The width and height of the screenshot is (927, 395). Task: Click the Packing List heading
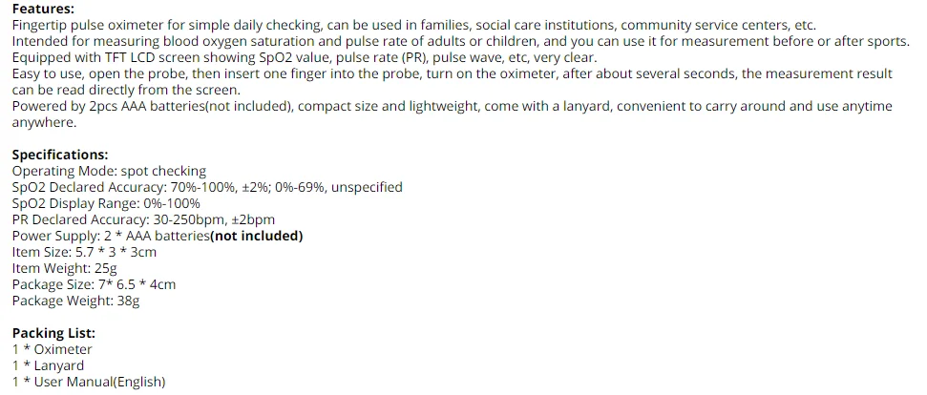53,333
